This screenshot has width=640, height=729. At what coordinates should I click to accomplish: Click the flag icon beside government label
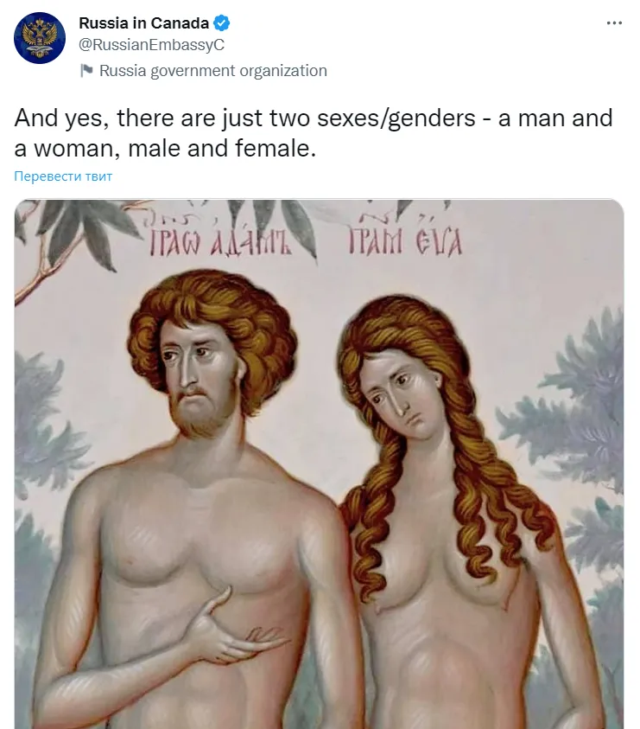pyautogui.click(x=86, y=71)
